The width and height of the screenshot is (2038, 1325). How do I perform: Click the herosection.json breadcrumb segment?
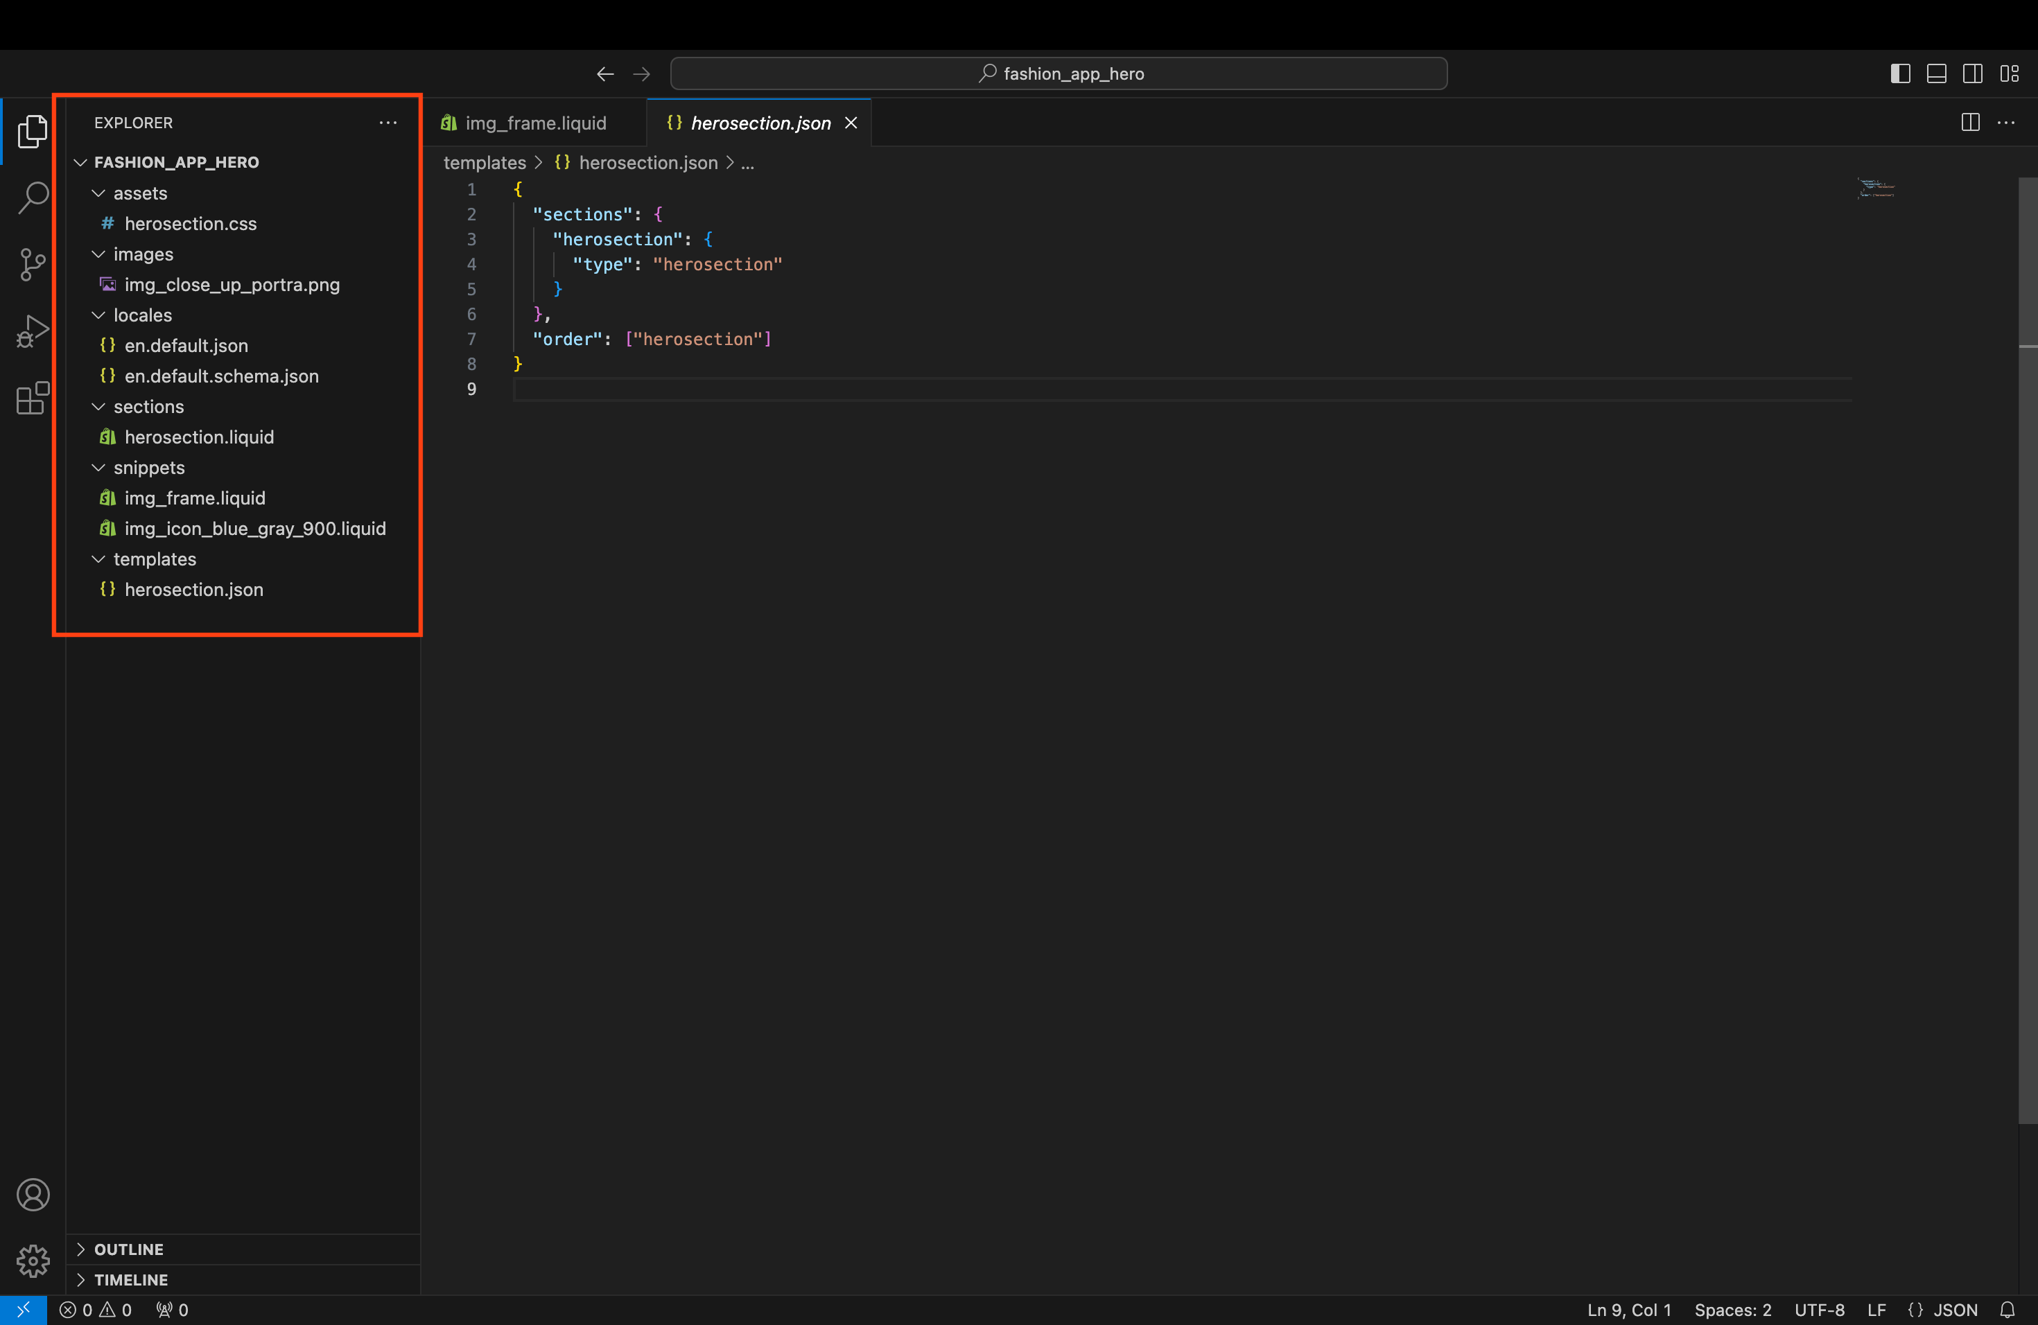coord(636,163)
